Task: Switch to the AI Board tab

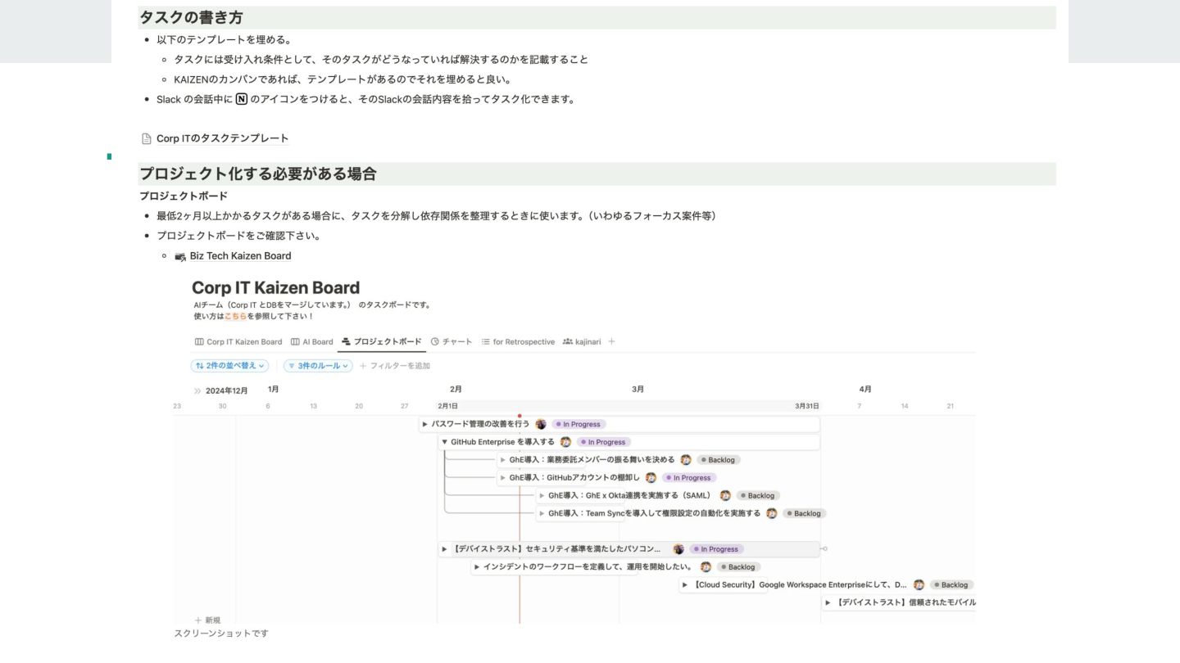Action: pos(312,341)
